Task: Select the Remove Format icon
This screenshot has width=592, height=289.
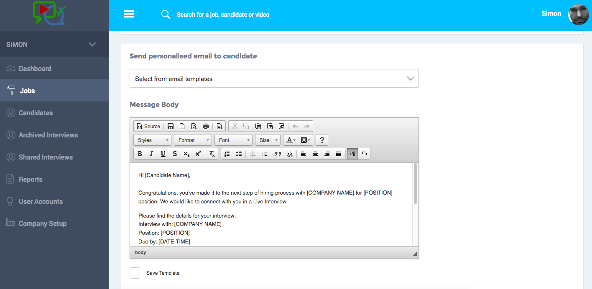Action: [212, 154]
